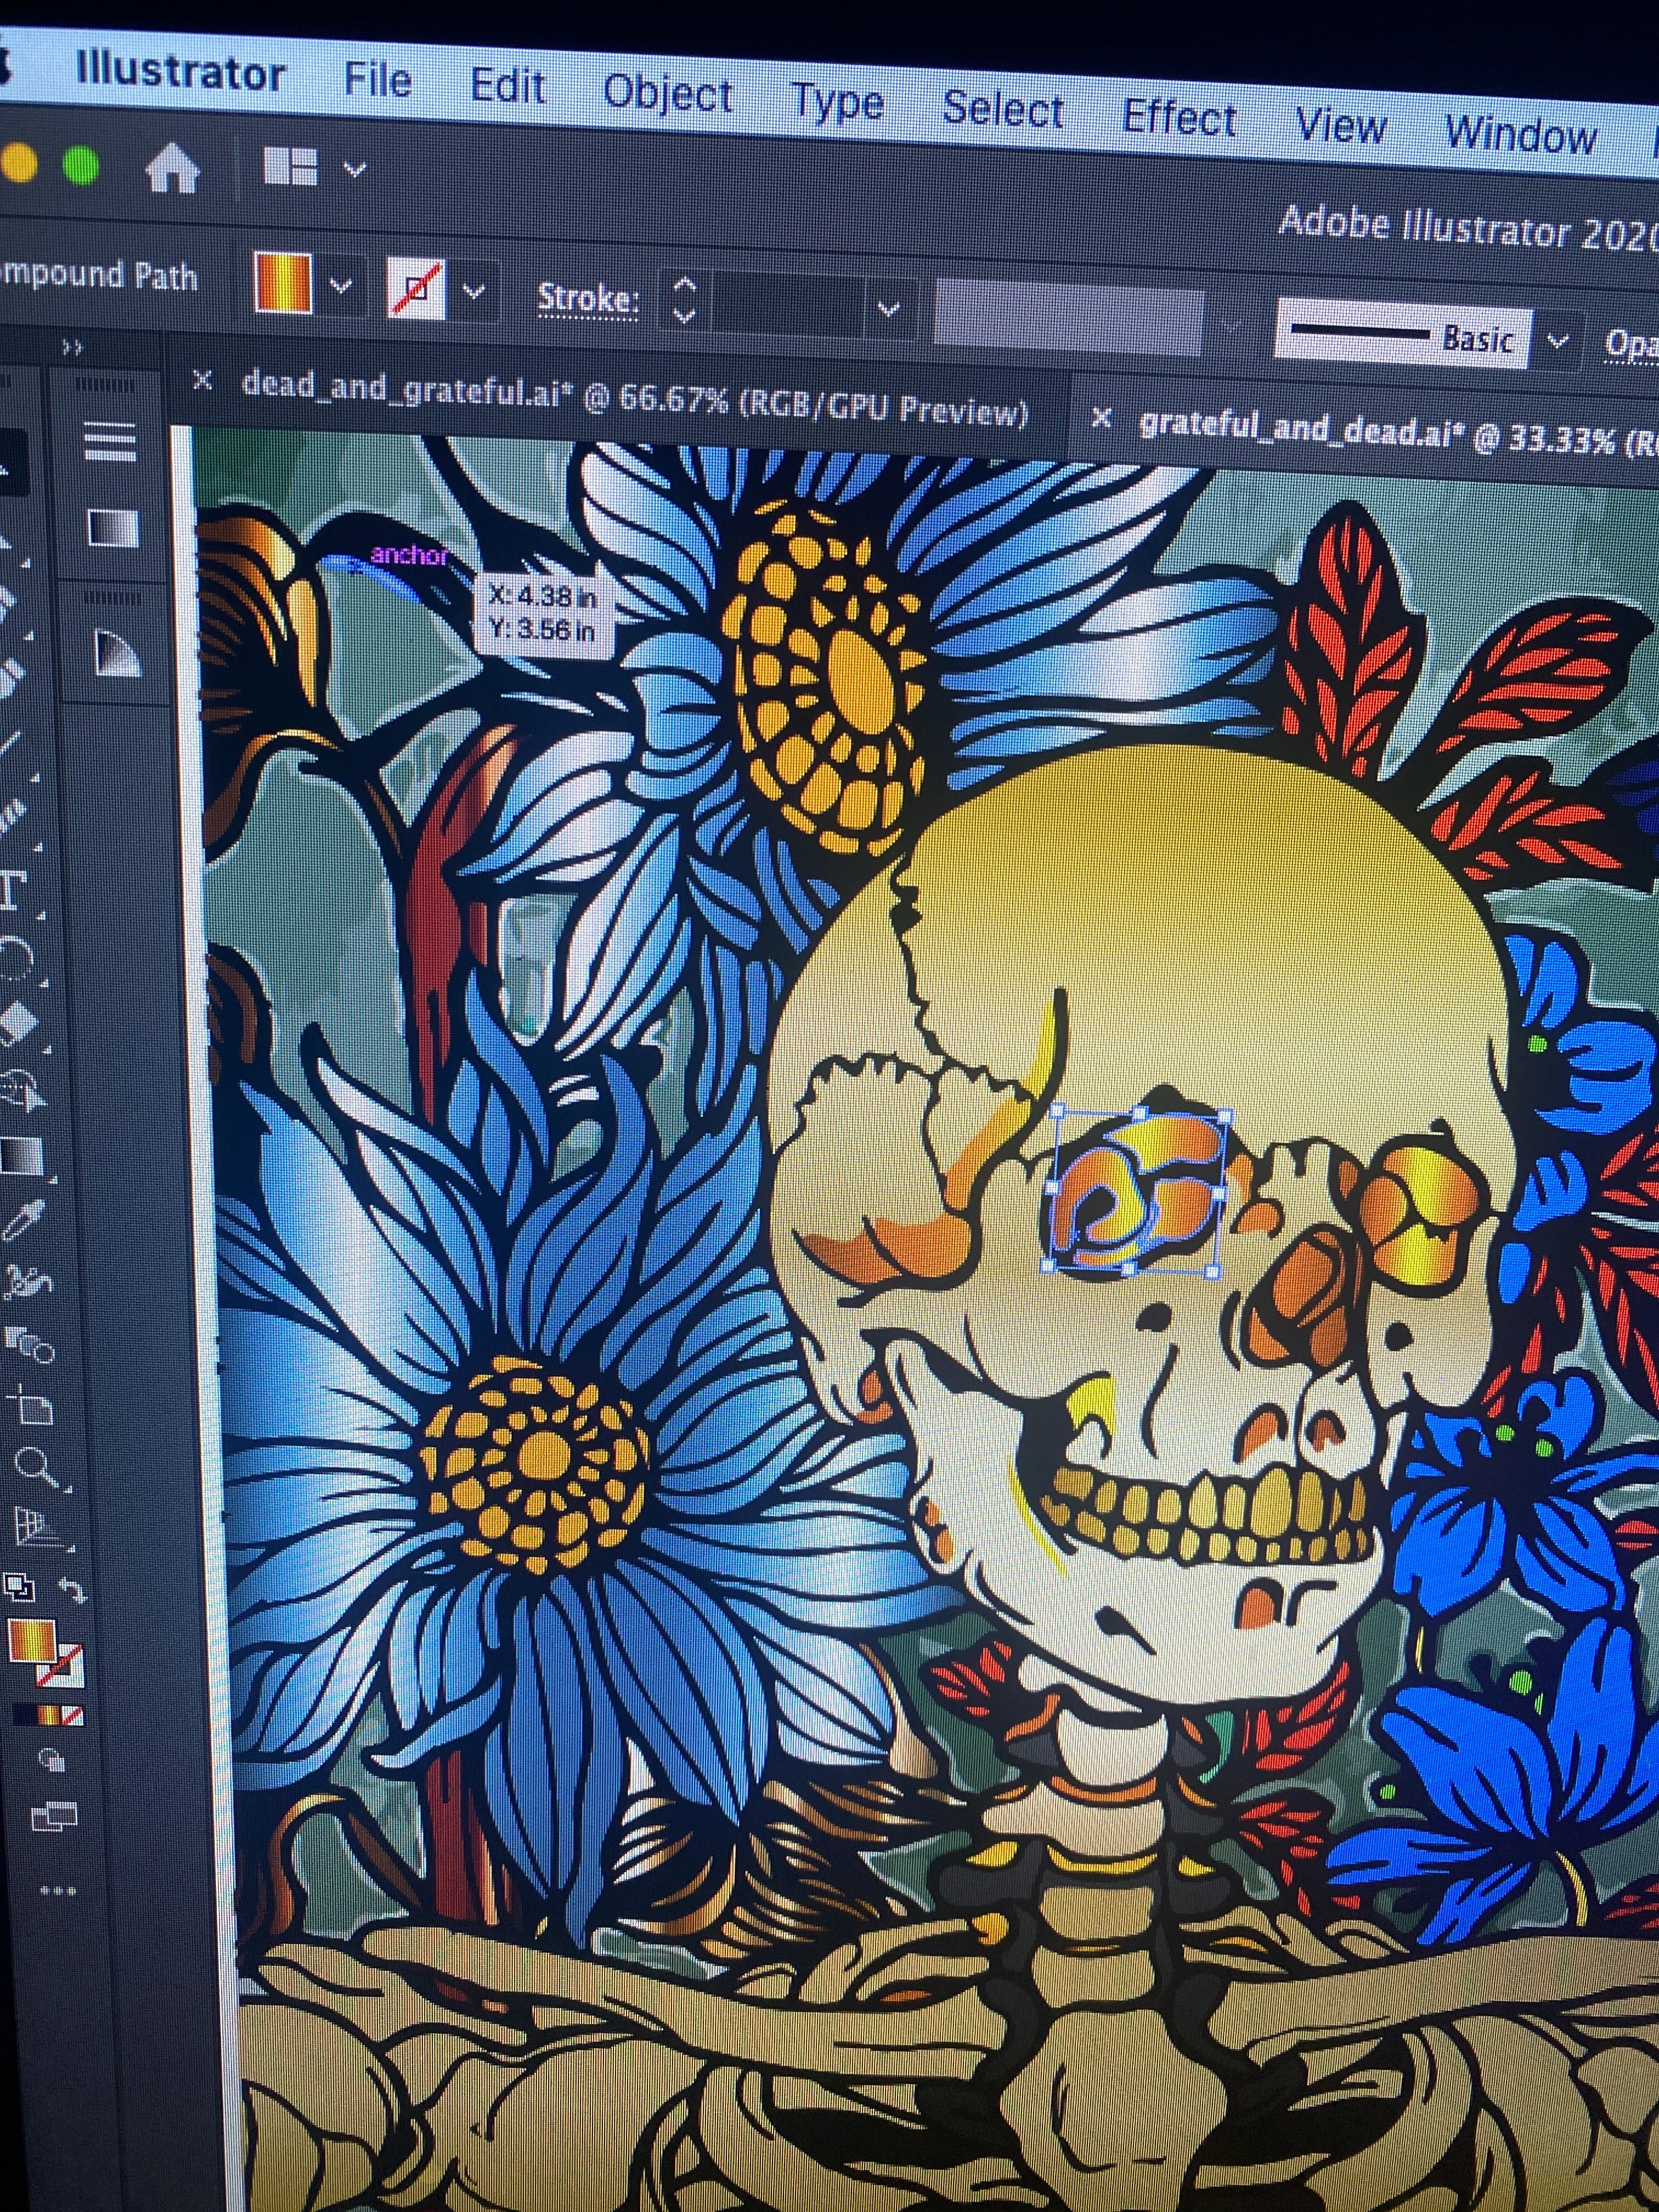Screen dimensions: 1659x2212
Task: Click the stroke weight stepper arrows
Action: click(x=684, y=300)
